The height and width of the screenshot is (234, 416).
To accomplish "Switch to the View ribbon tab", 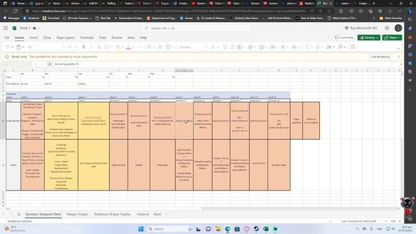I will point(131,38).
